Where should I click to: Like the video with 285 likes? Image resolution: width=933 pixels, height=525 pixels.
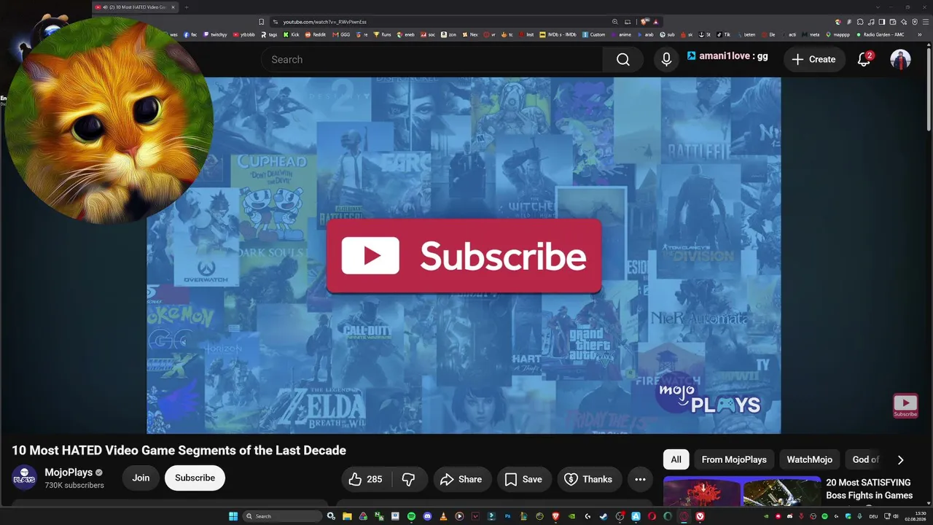click(x=366, y=479)
